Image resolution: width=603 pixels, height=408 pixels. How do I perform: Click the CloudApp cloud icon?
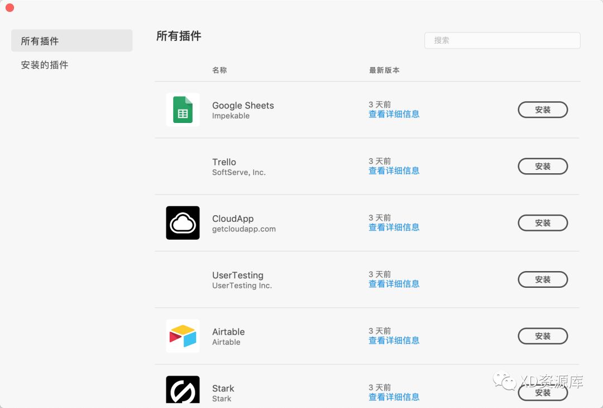[183, 223]
